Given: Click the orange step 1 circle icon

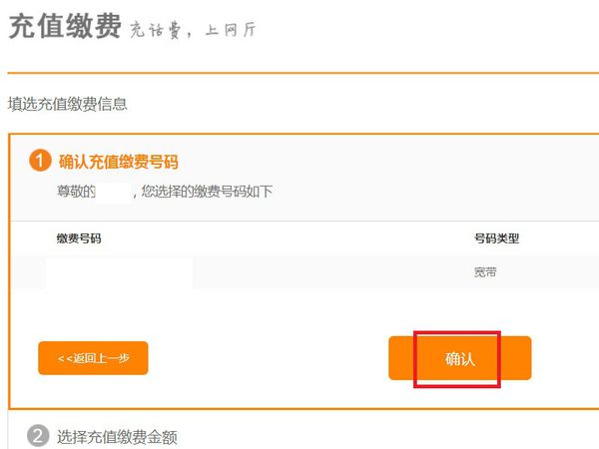Looking at the screenshot, I should [40, 161].
